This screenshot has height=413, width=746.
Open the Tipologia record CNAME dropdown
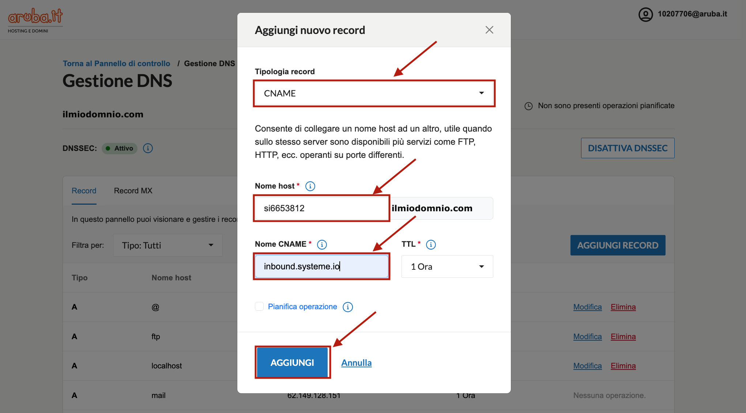374,94
